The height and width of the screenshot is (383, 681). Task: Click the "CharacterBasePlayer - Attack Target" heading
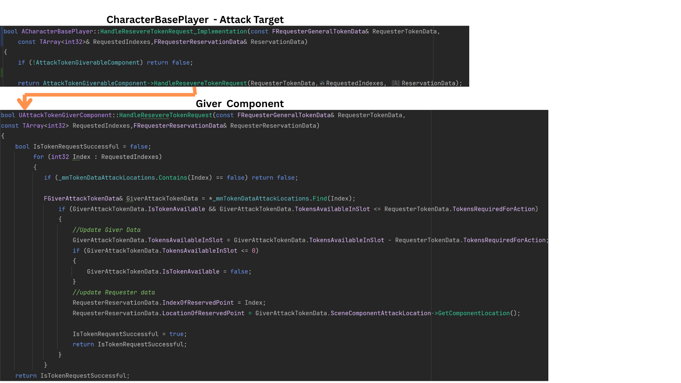coord(195,20)
